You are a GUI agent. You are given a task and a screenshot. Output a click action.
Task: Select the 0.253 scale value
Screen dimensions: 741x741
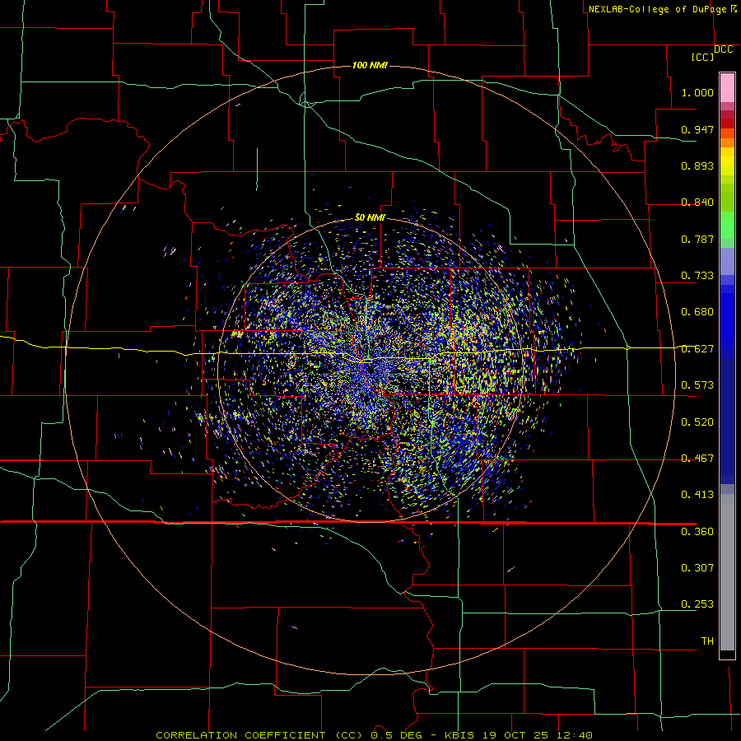tap(697, 604)
